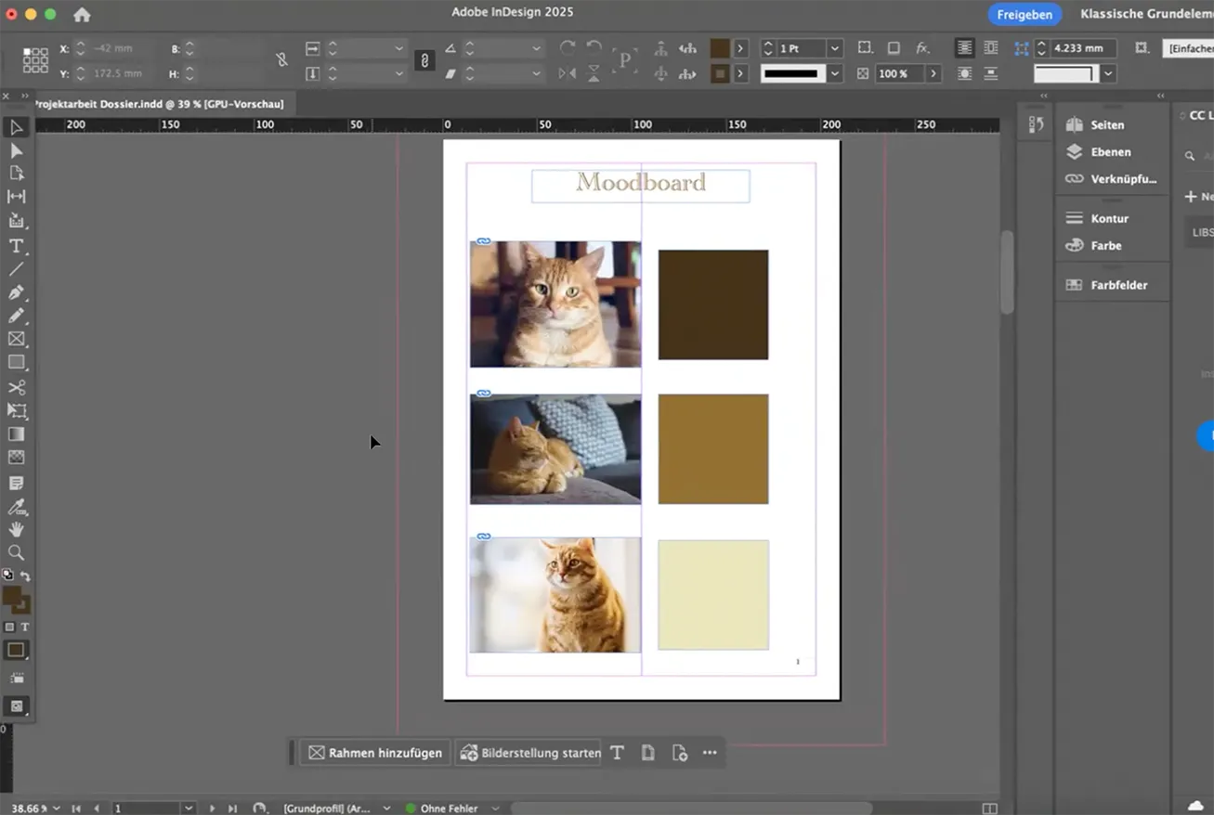Pick the Pen tool
The width and height of the screenshot is (1214, 815).
(16, 292)
